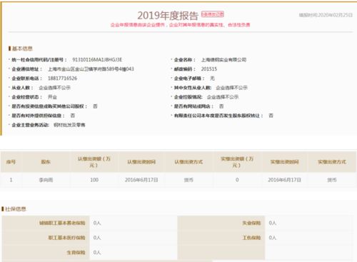Click 货币 under 实缴出资方式
Screen dimensions: 357x262
click(x=332, y=180)
